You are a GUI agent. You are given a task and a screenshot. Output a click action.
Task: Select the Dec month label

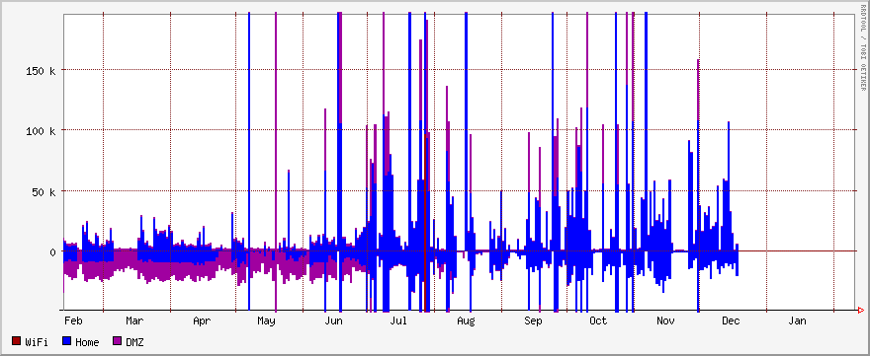click(731, 320)
